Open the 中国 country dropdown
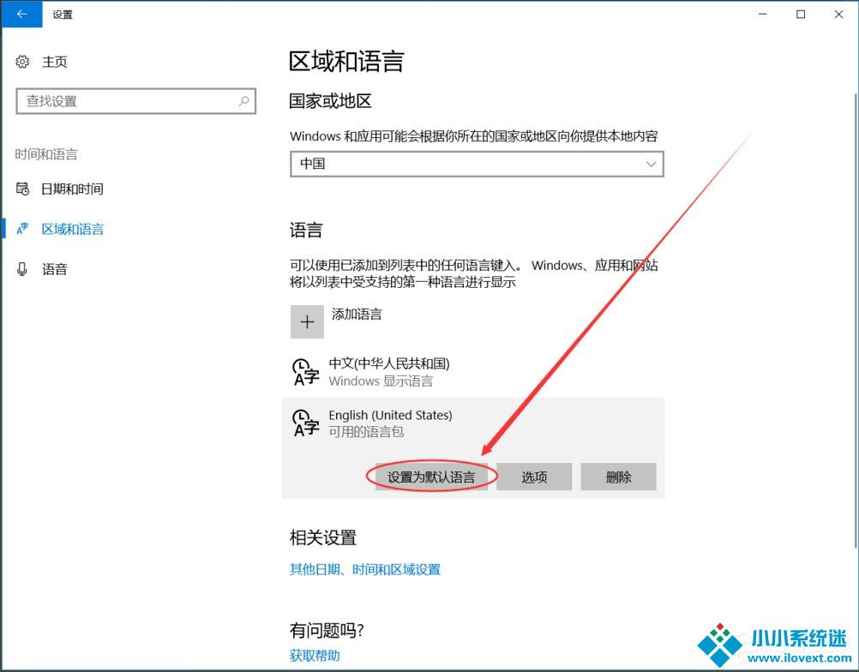This screenshot has width=859, height=672. click(x=477, y=164)
